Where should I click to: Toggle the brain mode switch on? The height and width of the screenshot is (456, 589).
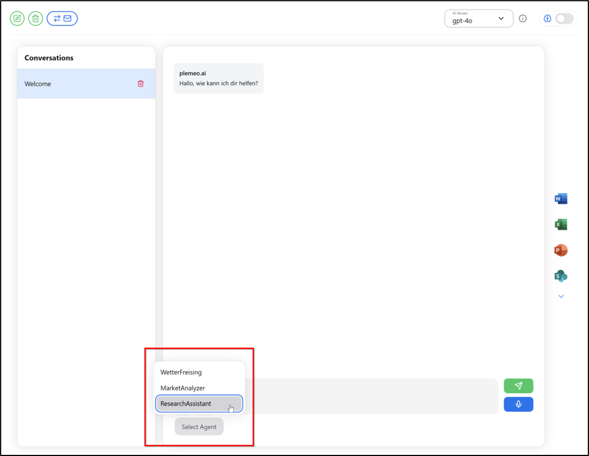563,19
